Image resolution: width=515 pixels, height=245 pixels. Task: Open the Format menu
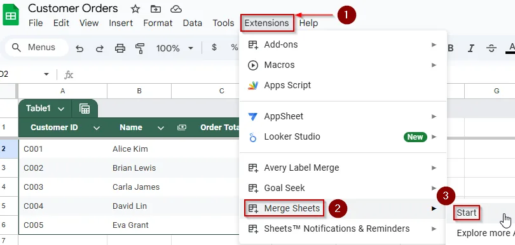click(x=158, y=23)
